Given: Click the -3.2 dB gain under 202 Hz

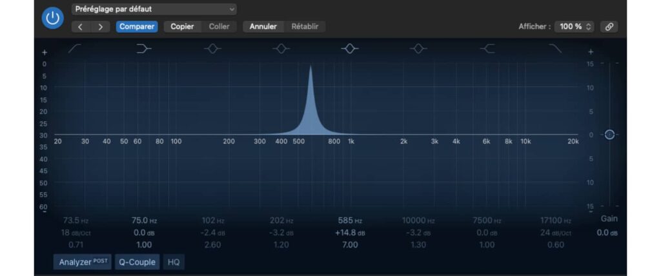Looking at the screenshot, I should [x=281, y=233].
